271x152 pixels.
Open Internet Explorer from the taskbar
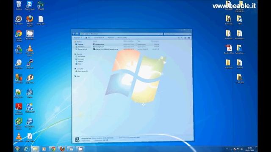[x=26, y=149]
